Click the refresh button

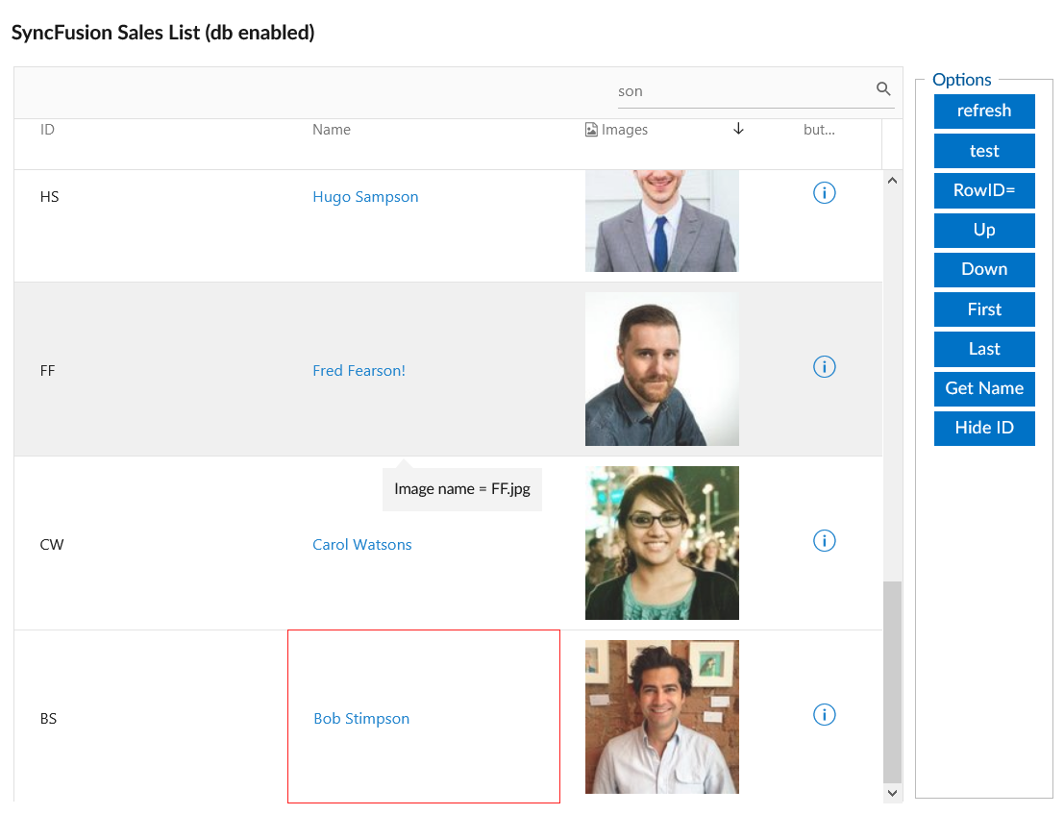(x=984, y=111)
